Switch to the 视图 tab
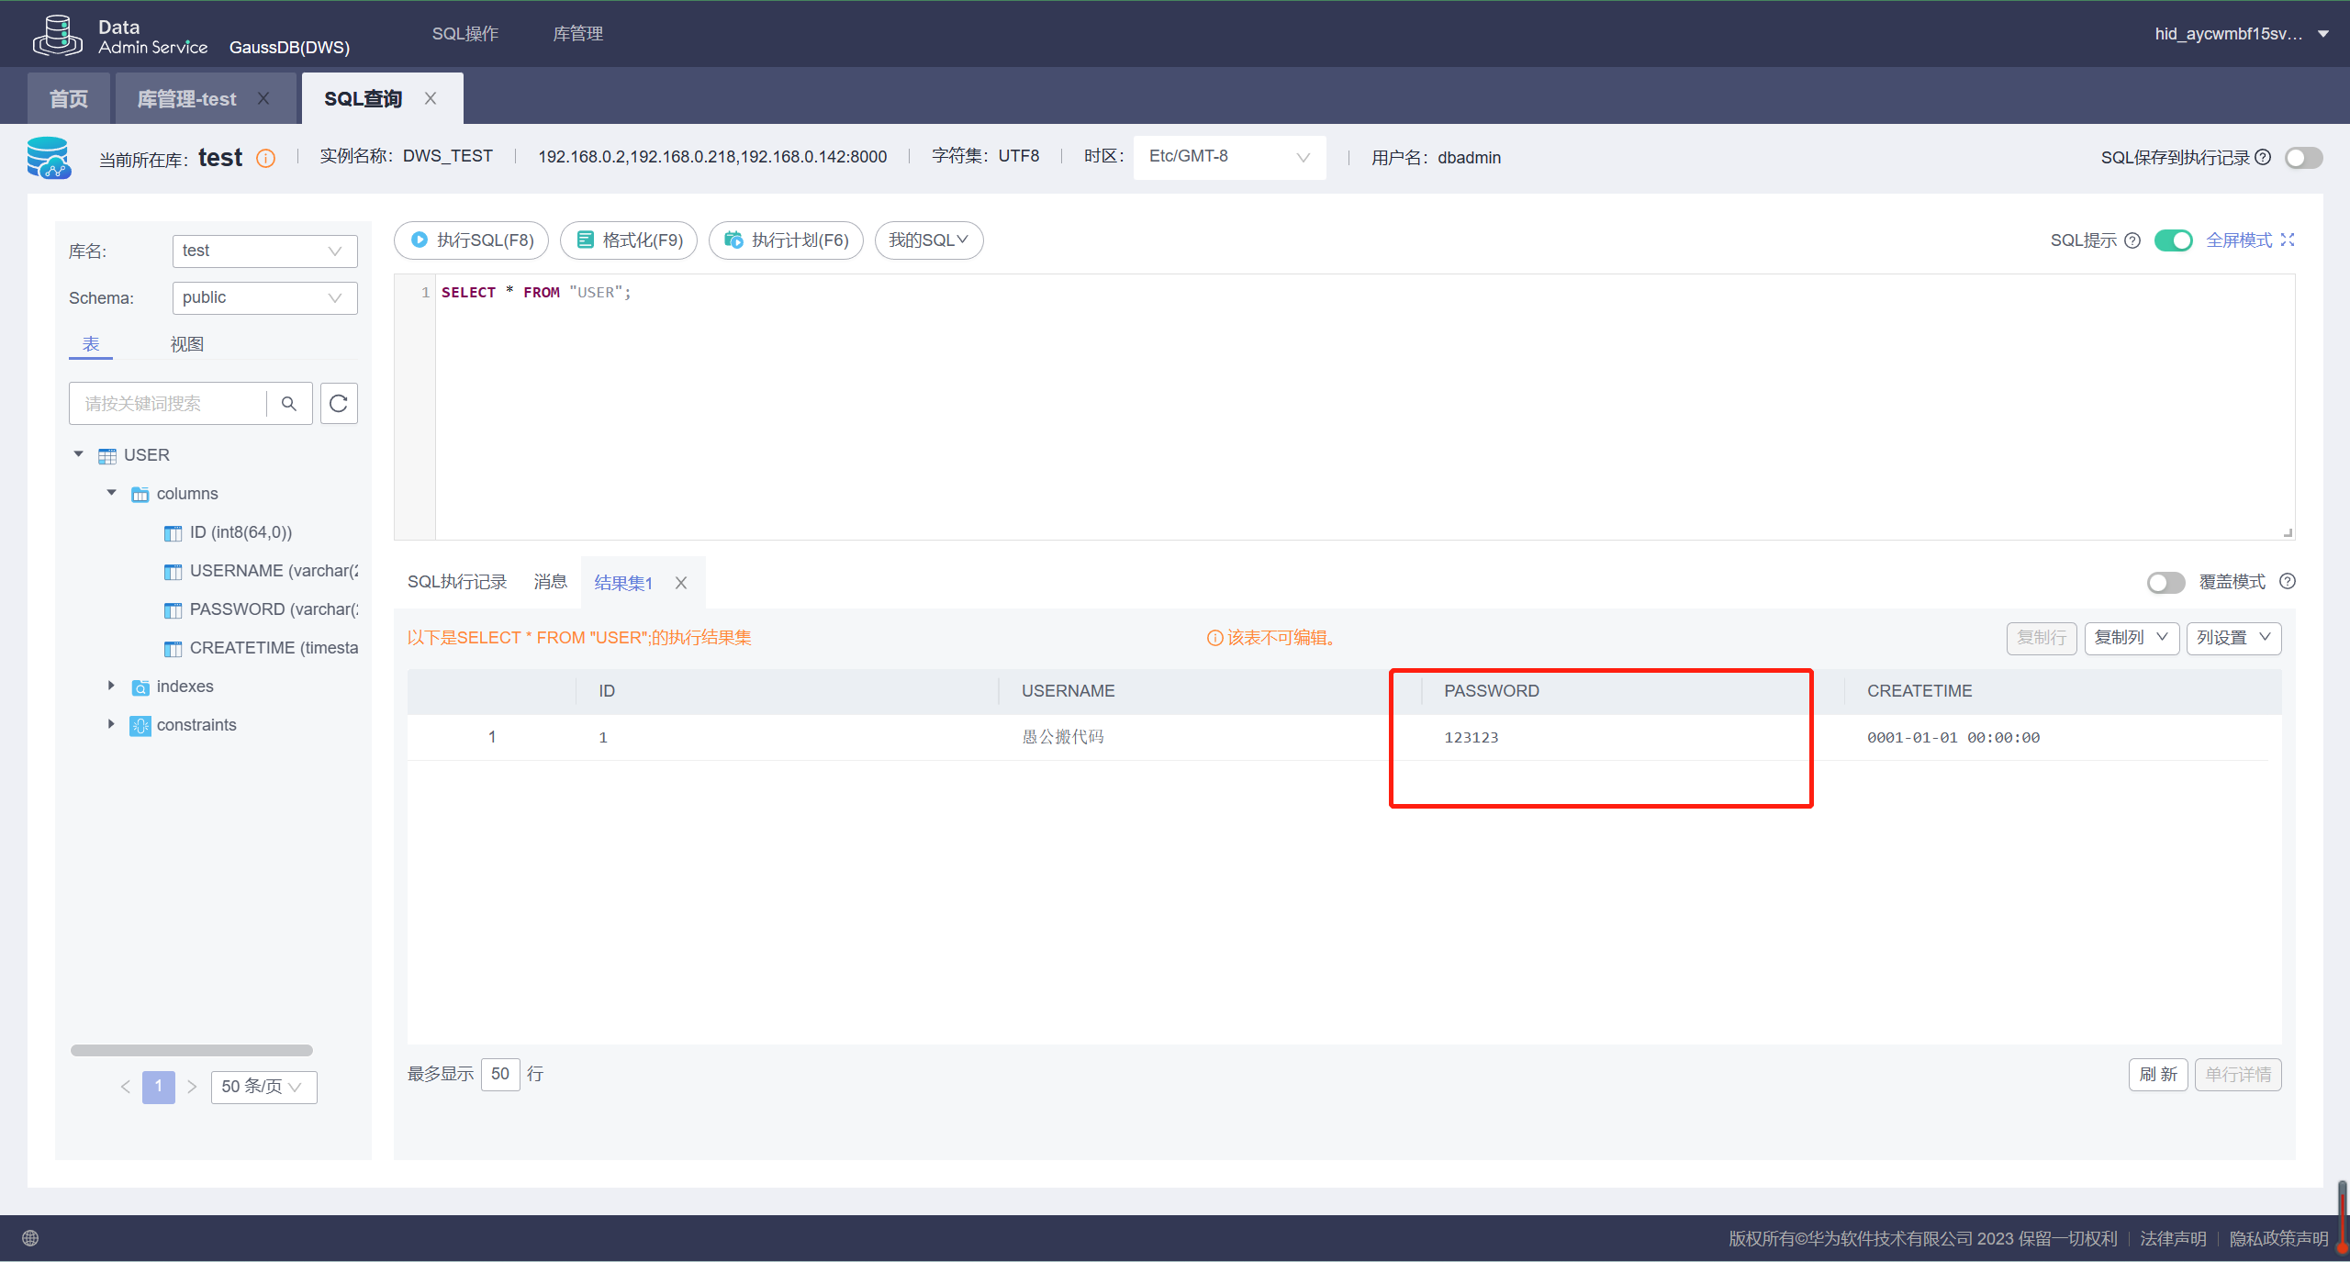Image resolution: width=2350 pixels, height=1262 pixels. click(x=187, y=344)
